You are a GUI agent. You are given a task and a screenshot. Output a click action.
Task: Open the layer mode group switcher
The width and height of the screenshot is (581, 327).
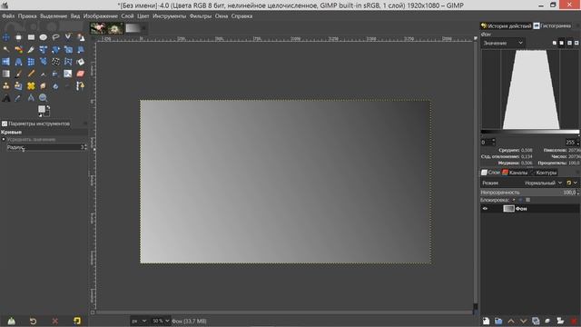(572, 183)
